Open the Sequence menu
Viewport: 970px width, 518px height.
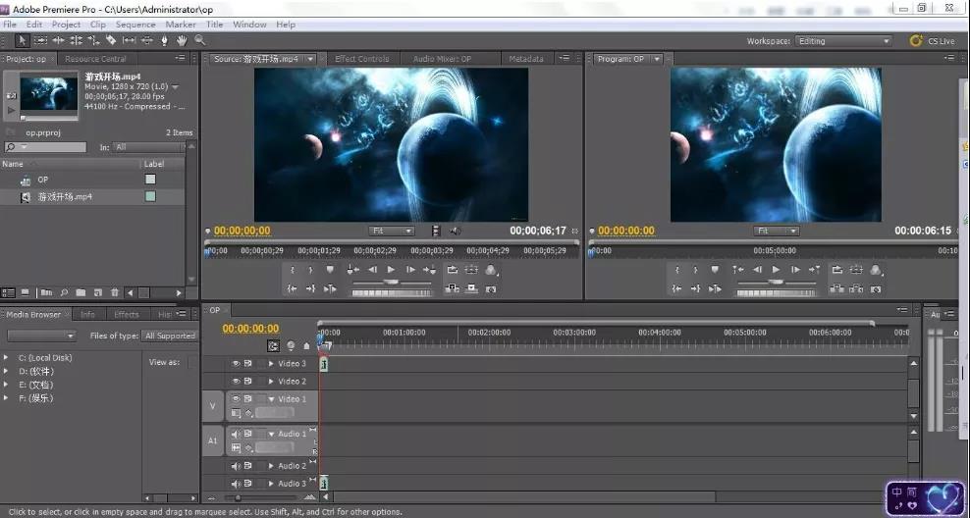click(x=135, y=25)
